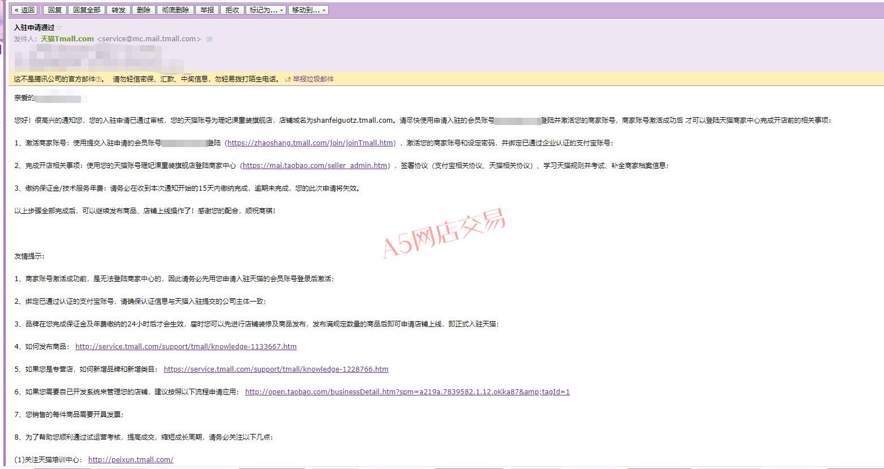Image resolution: width=884 pixels, height=469 pixels.
Task: Forward email with 转发 button
Action: click(118, 10)
